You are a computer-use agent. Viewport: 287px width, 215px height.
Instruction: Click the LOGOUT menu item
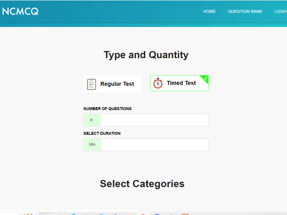(x=281, y=11)
